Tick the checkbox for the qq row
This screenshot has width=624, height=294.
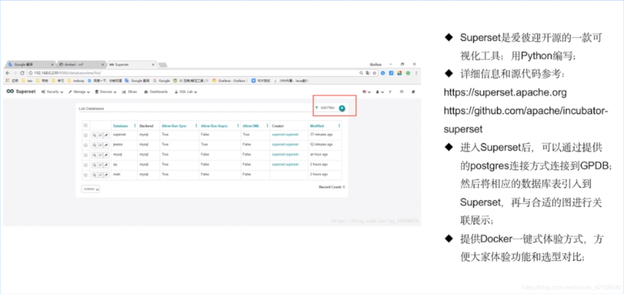point(85,165)
